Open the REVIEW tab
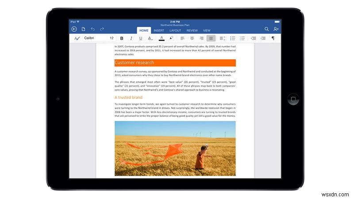 [x=192, y=31]
